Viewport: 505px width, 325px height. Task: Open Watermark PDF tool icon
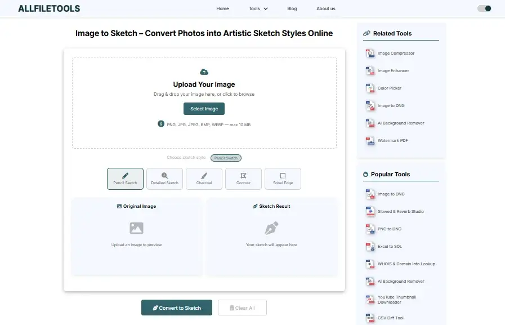click(370, 141)
